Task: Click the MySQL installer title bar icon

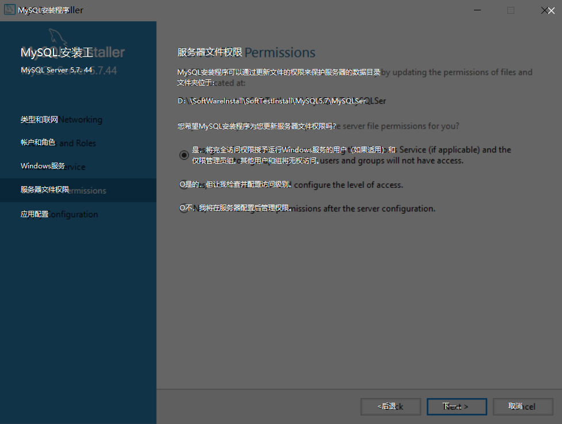Action: [9, 10]
